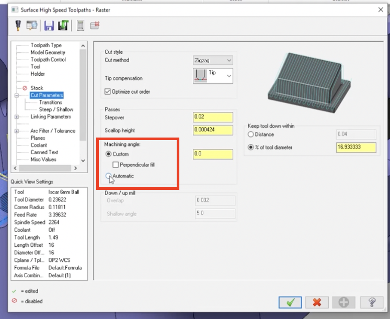Open the Transitions subpage
This screenshot has height=319, width=390.
(x=51, y=102)
